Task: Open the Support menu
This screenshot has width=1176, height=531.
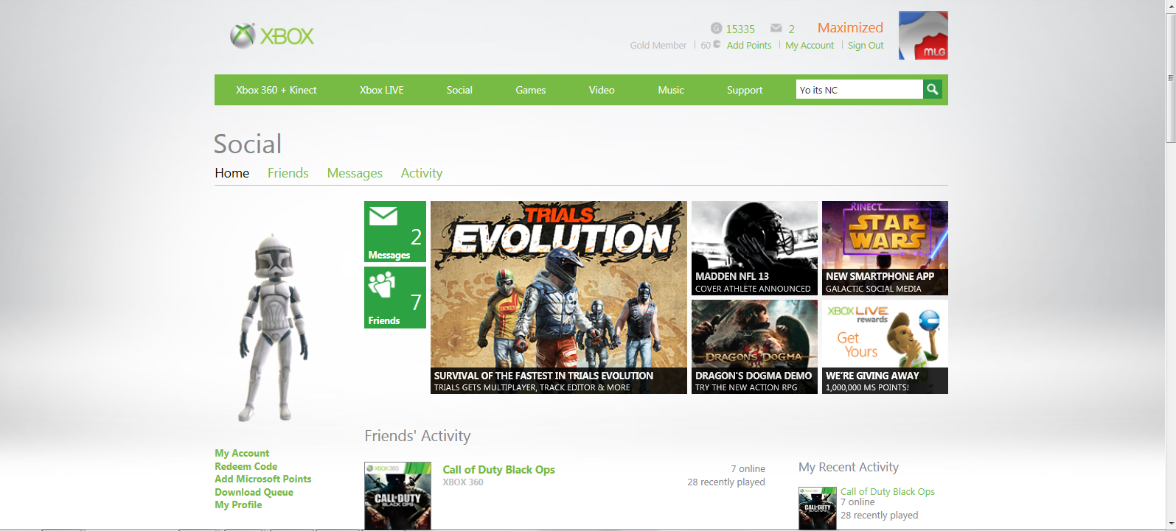Action: coord(745,90)
